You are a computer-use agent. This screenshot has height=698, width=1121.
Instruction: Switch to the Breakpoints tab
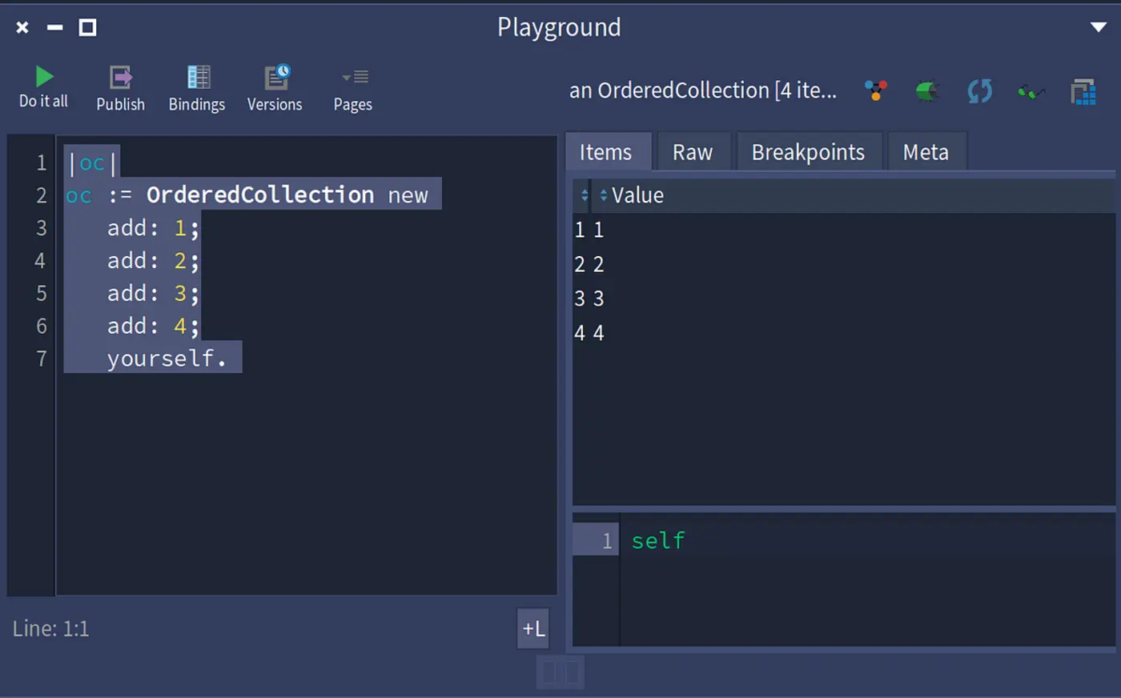(808, 152)
